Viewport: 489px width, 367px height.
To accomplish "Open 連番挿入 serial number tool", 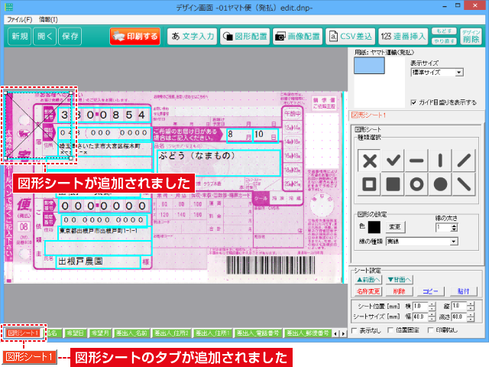I will pyautogui.click(x=403, y=37).
